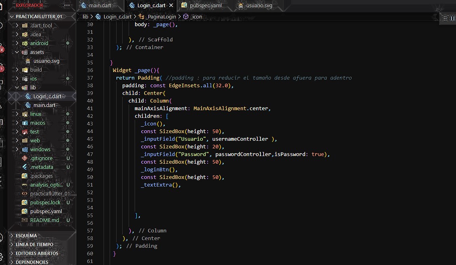Click the padding comment on line 37
456x265 pixels.
coord(258,78)
